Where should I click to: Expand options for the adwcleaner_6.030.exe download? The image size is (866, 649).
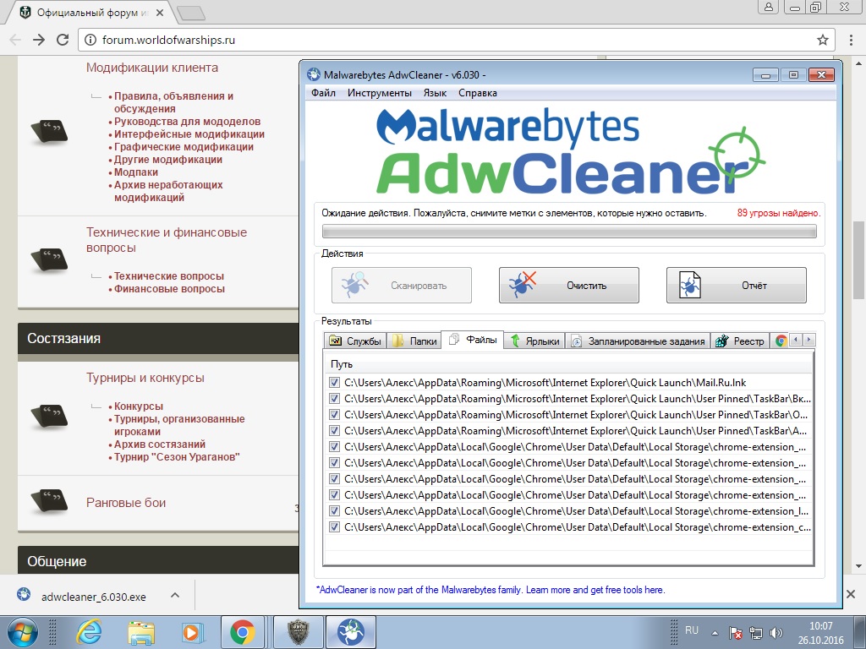pos(175,595)
